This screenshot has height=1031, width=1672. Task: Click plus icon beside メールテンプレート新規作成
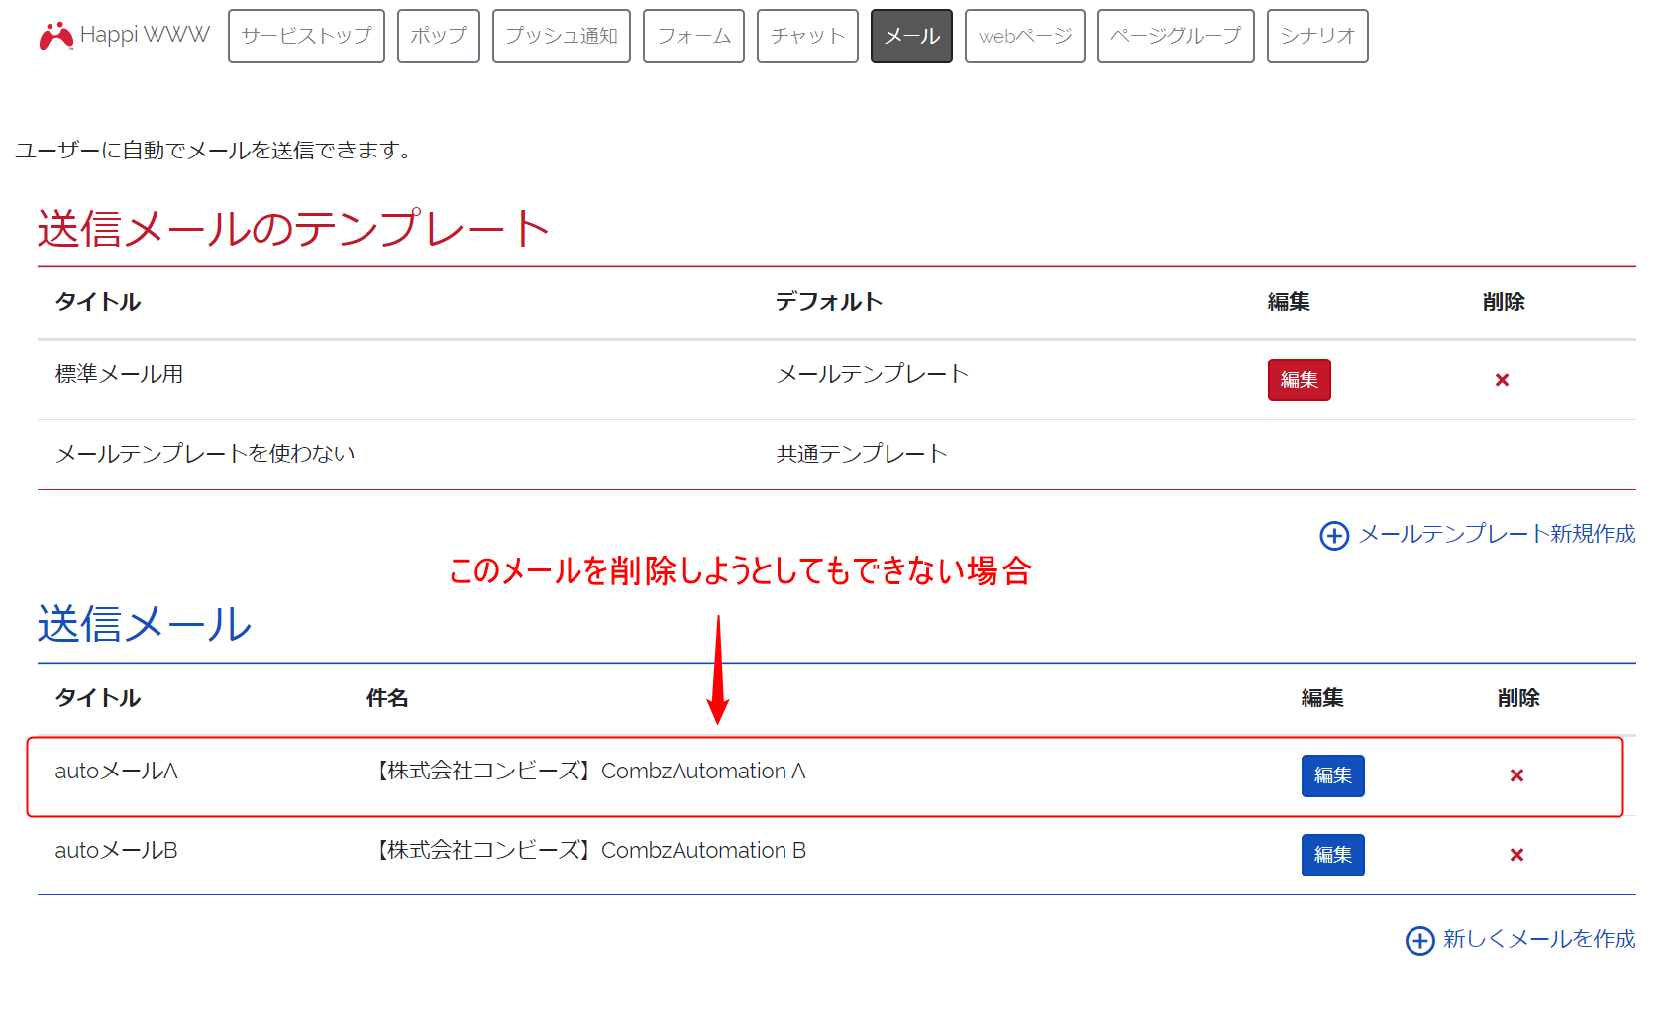[1334, 536]
